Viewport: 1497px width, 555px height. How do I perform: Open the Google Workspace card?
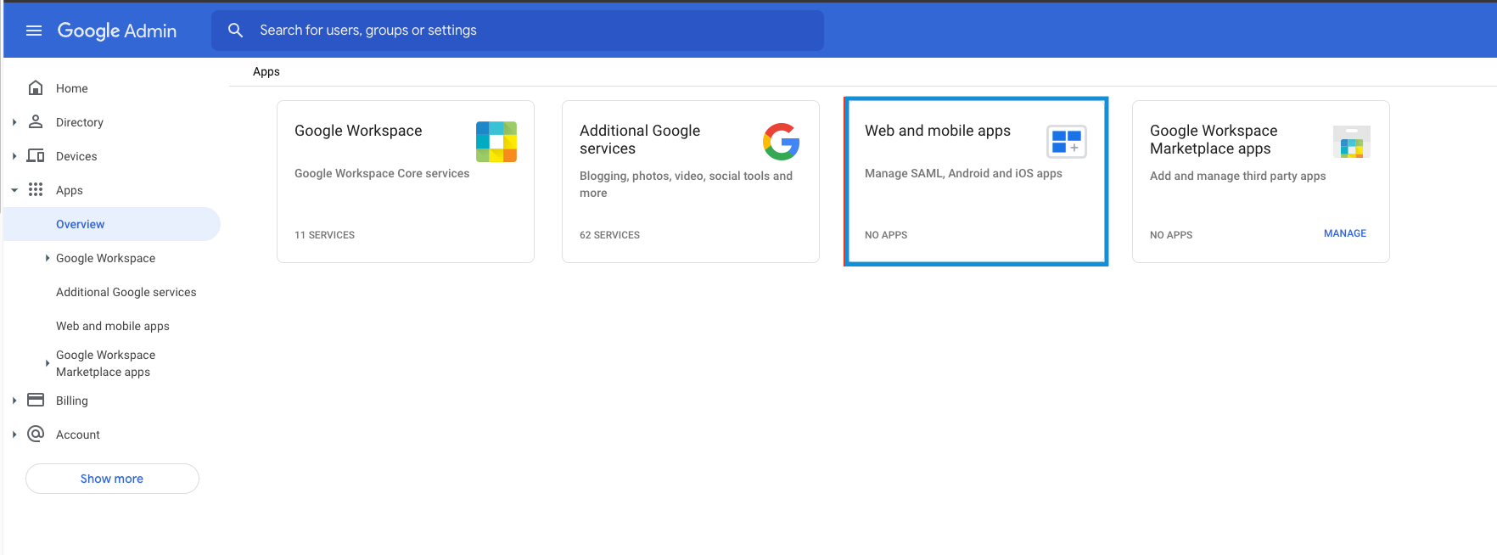tap(405, 182)
